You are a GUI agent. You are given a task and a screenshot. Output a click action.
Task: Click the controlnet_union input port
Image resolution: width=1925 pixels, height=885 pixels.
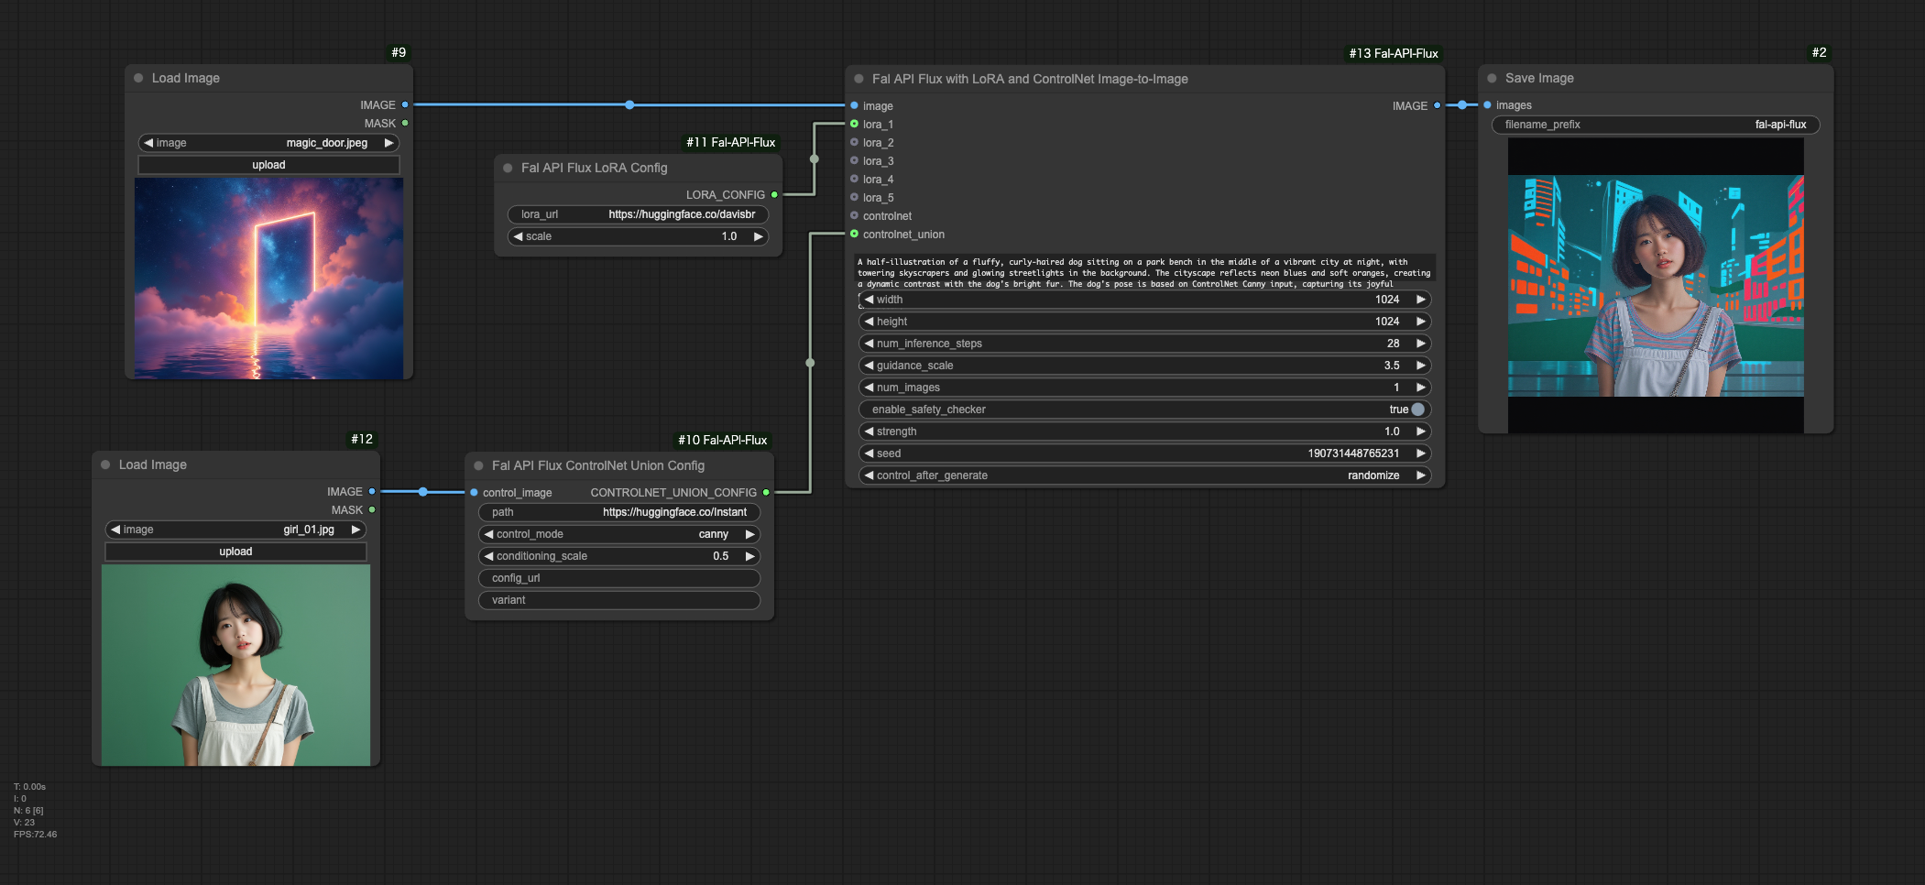[x=855, y=235]
